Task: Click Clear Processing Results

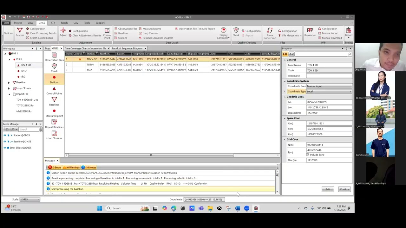Action: 41,33
